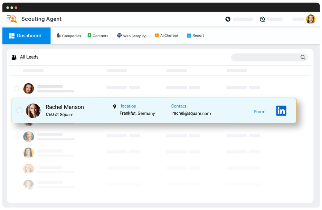
Task: Open the LinkedIn source icon
Action: 281,111
